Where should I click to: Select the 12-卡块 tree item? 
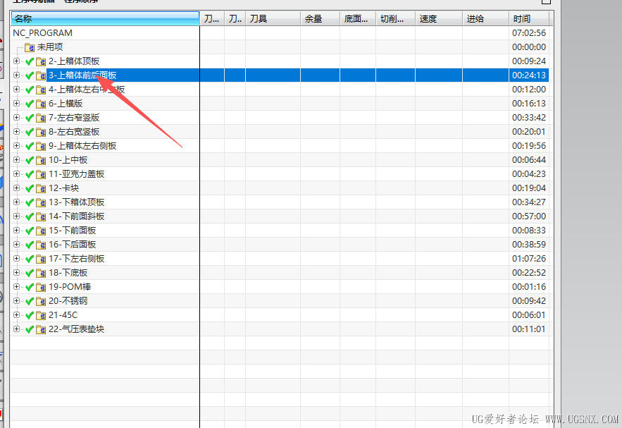(x=64, y=188)
